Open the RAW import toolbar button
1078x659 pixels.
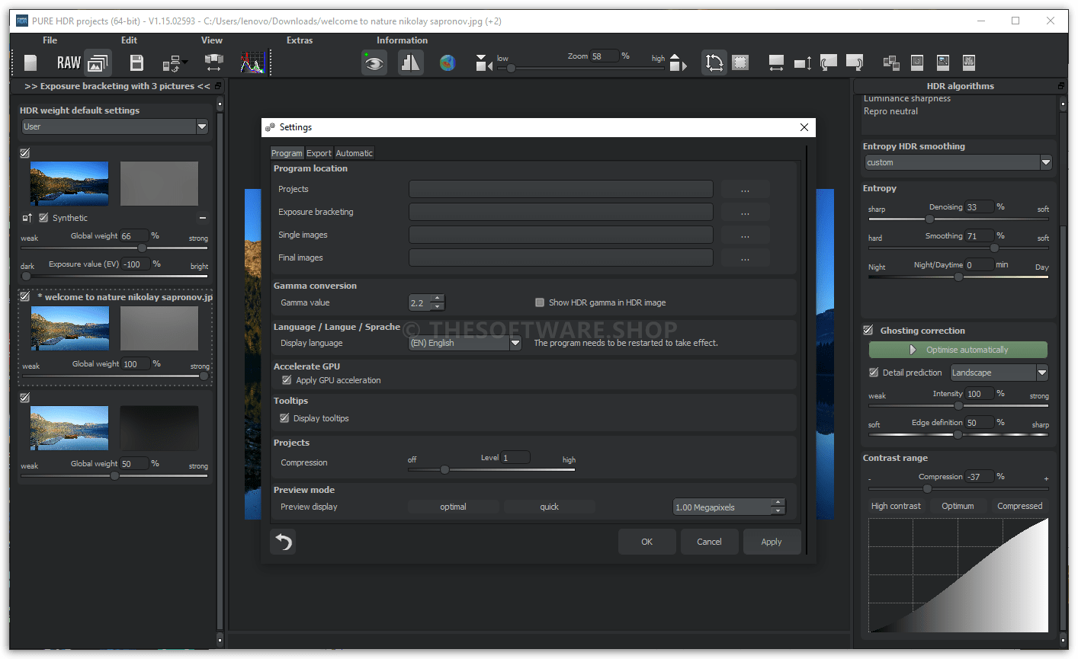pyautogui.click(x=69, y=62)
